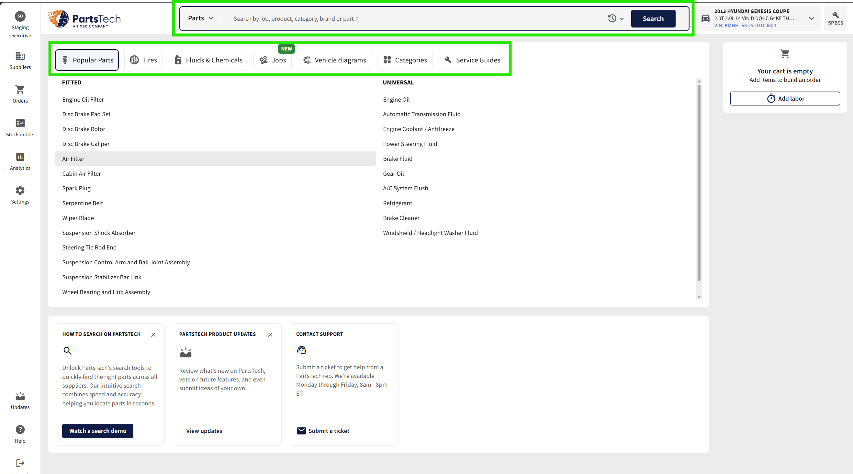Close the PartsTech Product Updates card
Image resolution: width=853 pixels, height=474 pixels.
pyautogui.click(x=270, y=335)
